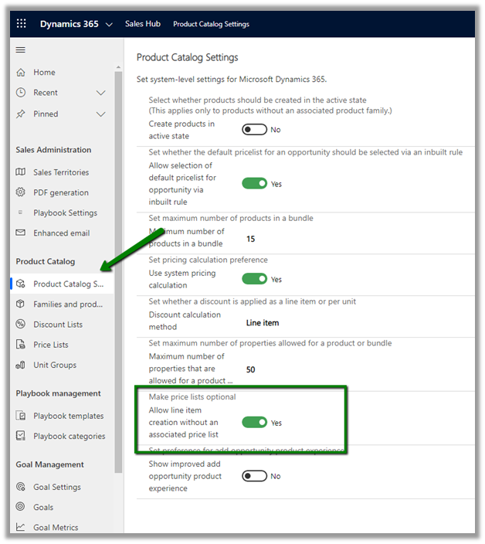
Task: Click the Price Lists document icon
Action: 20,344
